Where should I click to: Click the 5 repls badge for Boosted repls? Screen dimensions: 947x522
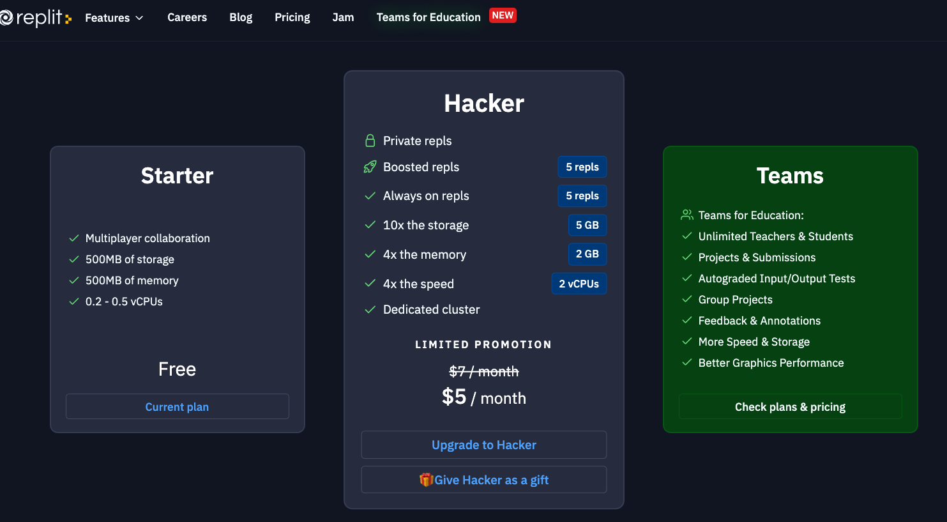[582, 167]
